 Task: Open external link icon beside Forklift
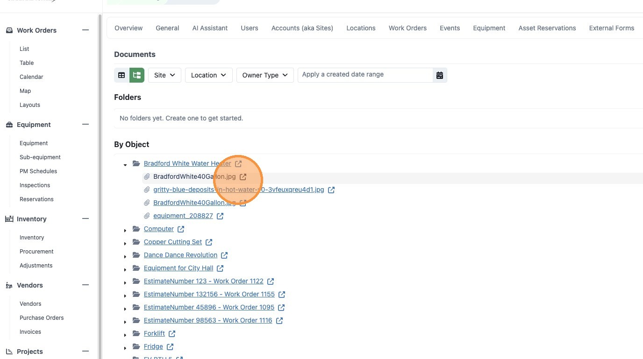pos(172,333)
